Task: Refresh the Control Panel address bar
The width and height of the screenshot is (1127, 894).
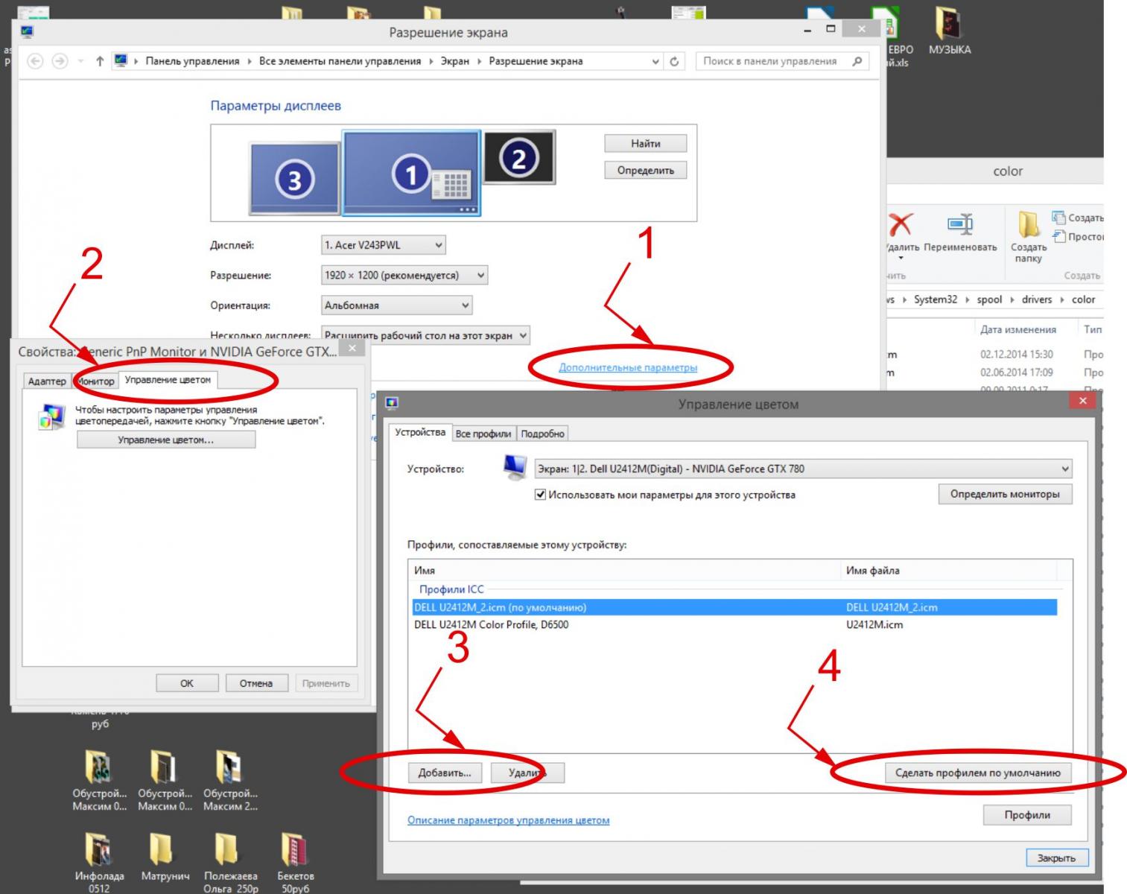Action: pos(674,61)
